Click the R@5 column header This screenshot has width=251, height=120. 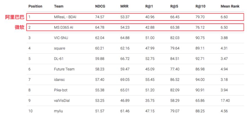pyautogui.click(x=175, y=6)
